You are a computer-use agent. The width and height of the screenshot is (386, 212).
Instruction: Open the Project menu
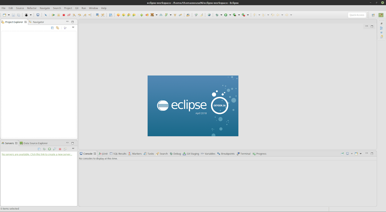[68, 8]
